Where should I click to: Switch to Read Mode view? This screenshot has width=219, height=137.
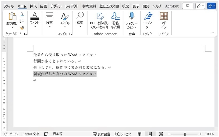pos(139,134)
